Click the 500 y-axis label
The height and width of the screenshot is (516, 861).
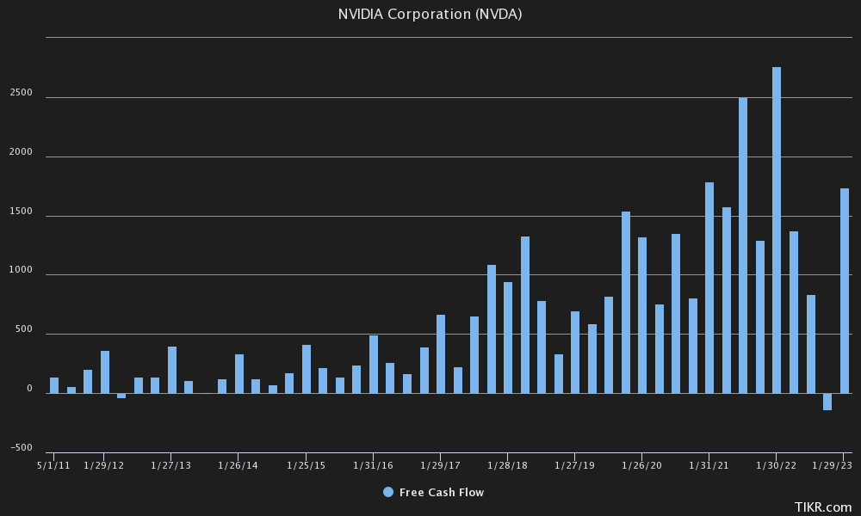23,329
